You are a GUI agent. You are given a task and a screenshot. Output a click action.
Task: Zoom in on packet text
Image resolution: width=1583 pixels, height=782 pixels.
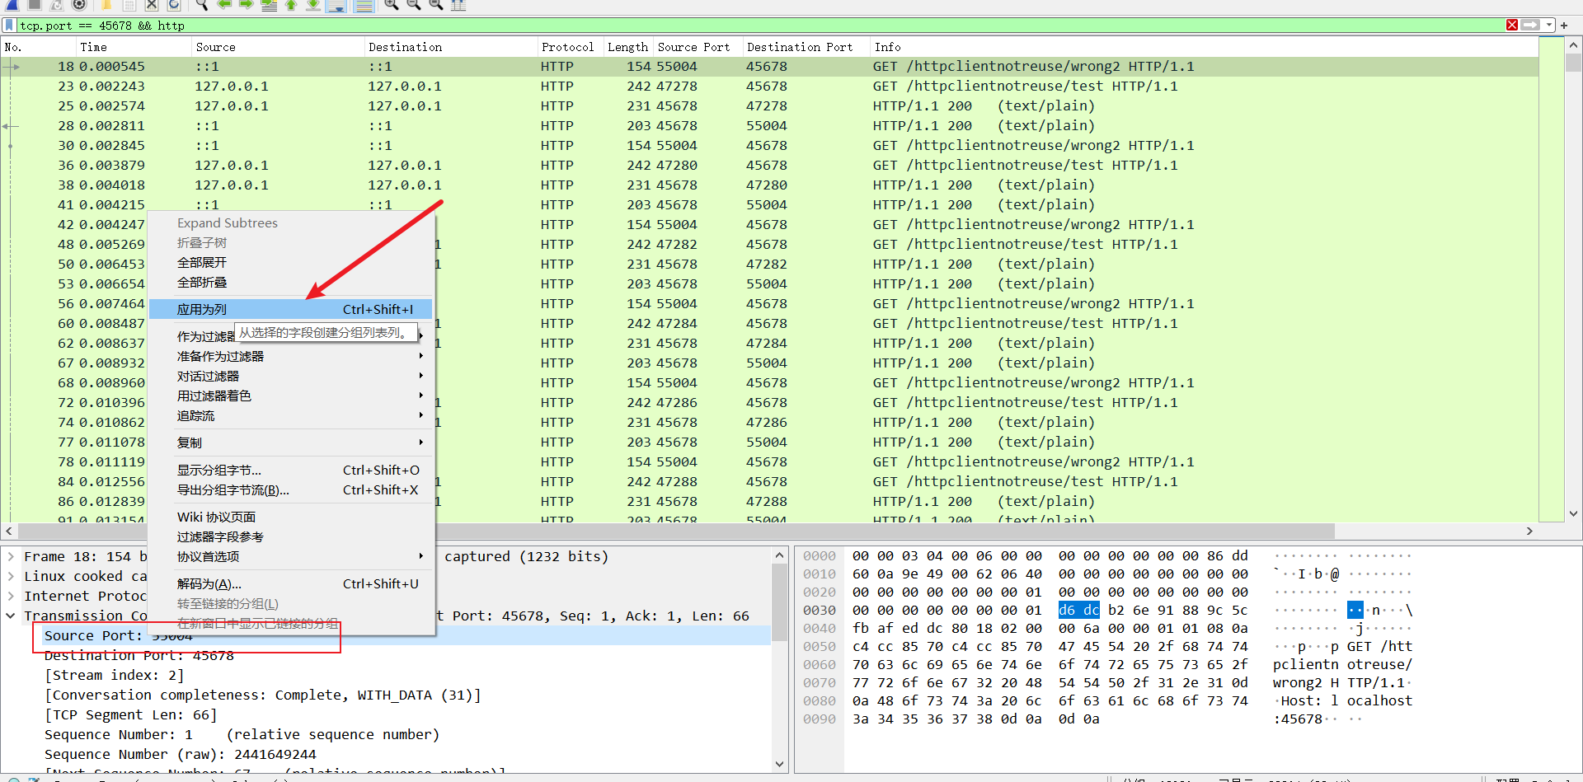click(x=392, y=5)
